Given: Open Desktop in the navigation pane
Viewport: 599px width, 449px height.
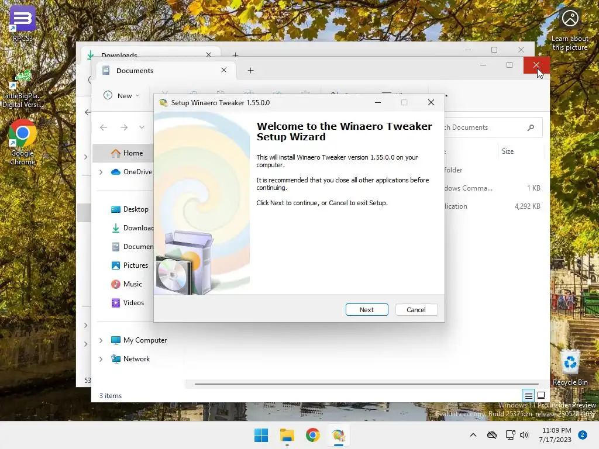Looking at the screenshot, I should (x=130, y=209).
